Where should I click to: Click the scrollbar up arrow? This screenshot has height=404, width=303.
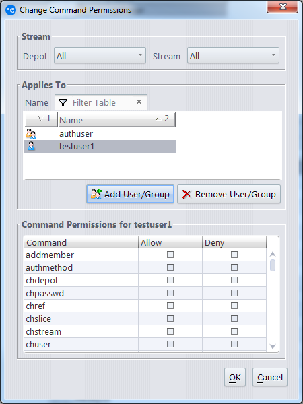point(273,254)
